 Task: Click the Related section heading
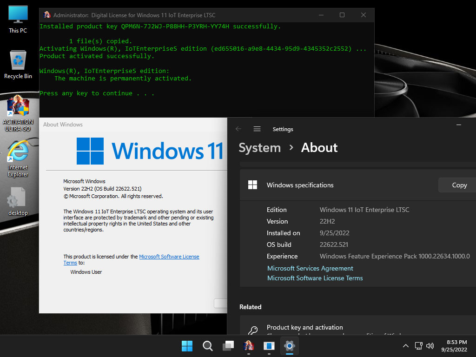(250, 307)
